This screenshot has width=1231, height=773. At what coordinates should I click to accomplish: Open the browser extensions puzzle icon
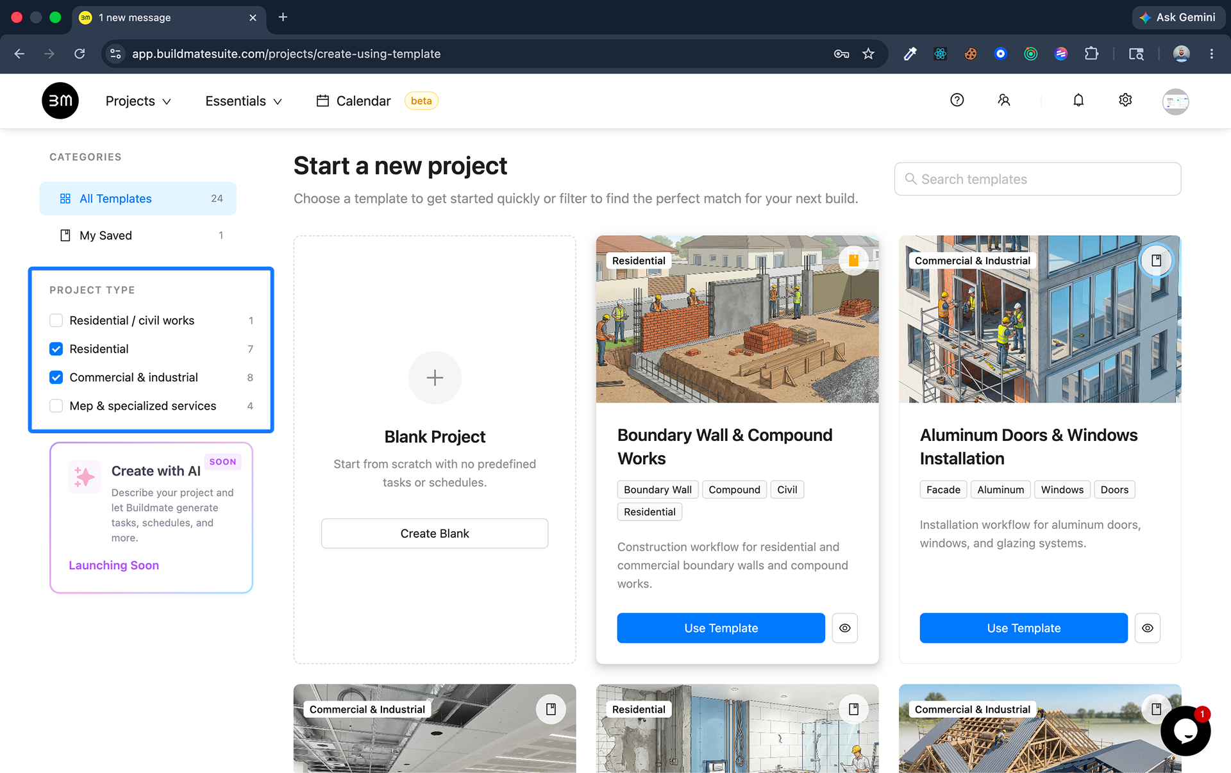1091,54
